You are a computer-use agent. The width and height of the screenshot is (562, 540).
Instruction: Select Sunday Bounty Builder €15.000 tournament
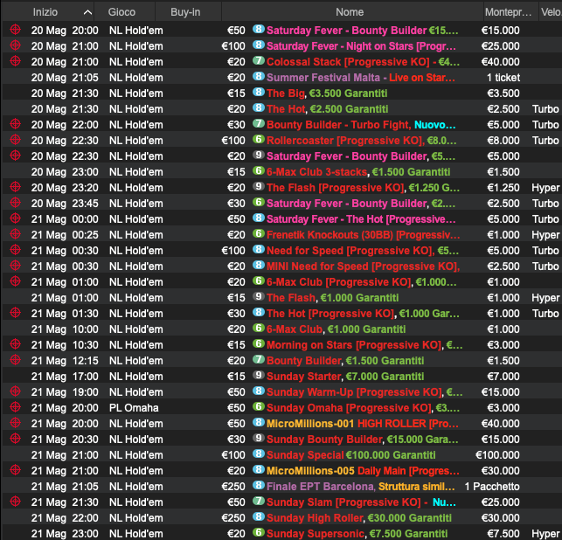point(363,440)
